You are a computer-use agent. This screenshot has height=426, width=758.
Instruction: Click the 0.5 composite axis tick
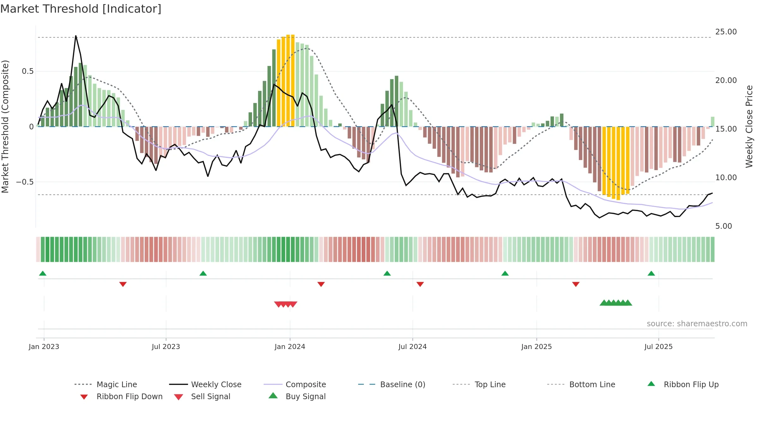click(27, 71)
